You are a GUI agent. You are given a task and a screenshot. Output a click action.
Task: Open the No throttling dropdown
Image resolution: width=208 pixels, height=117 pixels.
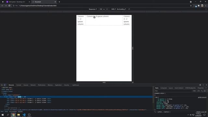point(121,9)
